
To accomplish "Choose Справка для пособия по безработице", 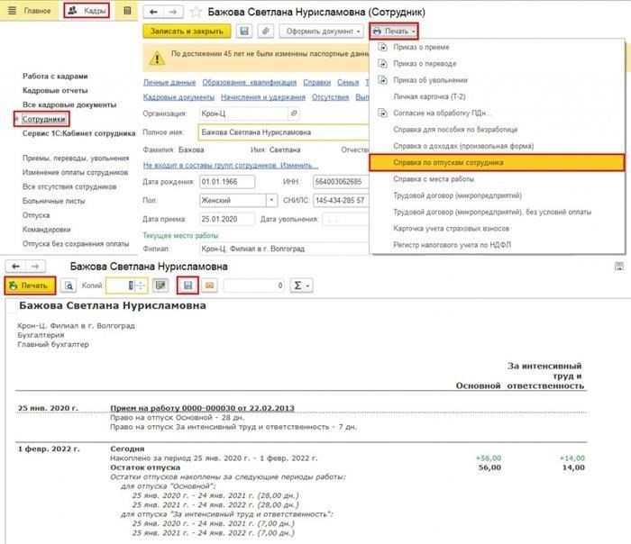I will [455, 130].
